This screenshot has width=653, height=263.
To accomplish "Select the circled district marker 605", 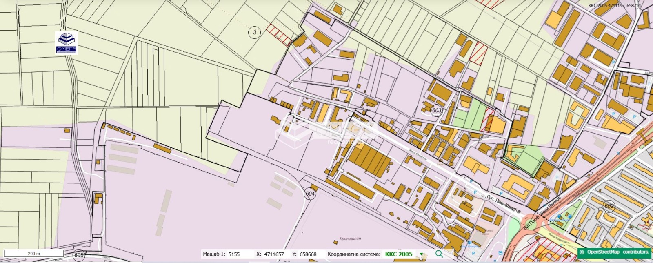I will pos(79,255).
